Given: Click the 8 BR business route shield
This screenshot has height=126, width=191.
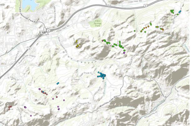Looking at the screenshot, I should pyautogui.click(x=43, y=32).
